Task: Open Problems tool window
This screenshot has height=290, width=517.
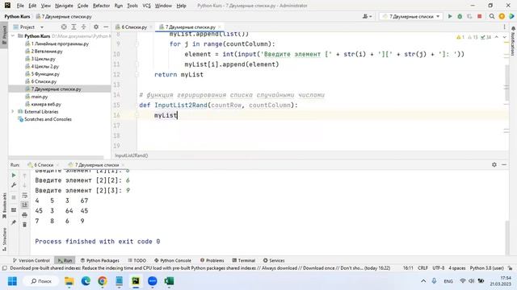Action: point(212,260)
